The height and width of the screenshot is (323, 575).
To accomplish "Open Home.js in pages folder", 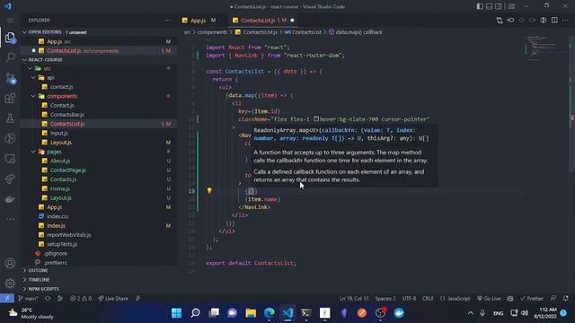I will pyautogui.click(x=60, y=188).
